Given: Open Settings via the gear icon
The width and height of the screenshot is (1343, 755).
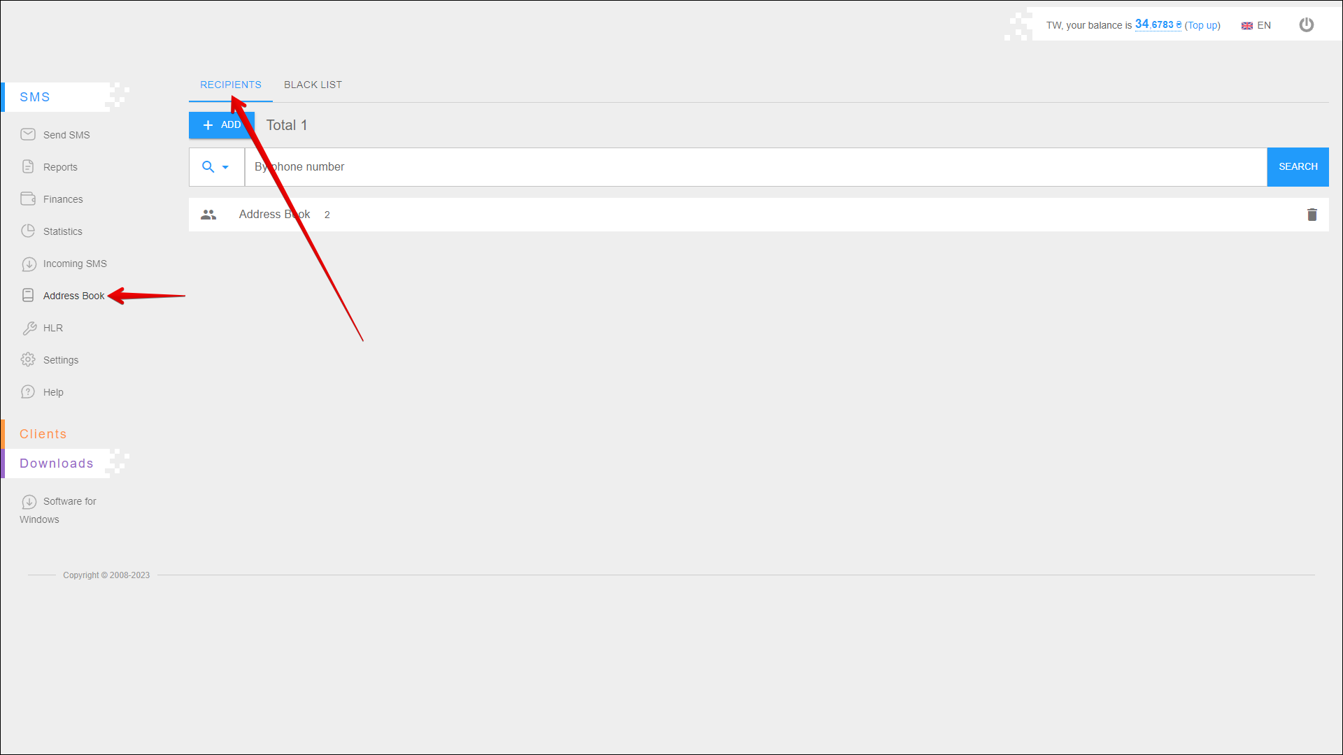Looking at the screenshot, I should pos(28,359).
